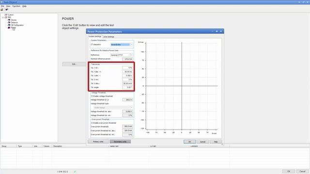Open the Help menu
This screenshot has height=174, width=310.
click(24, 6)
